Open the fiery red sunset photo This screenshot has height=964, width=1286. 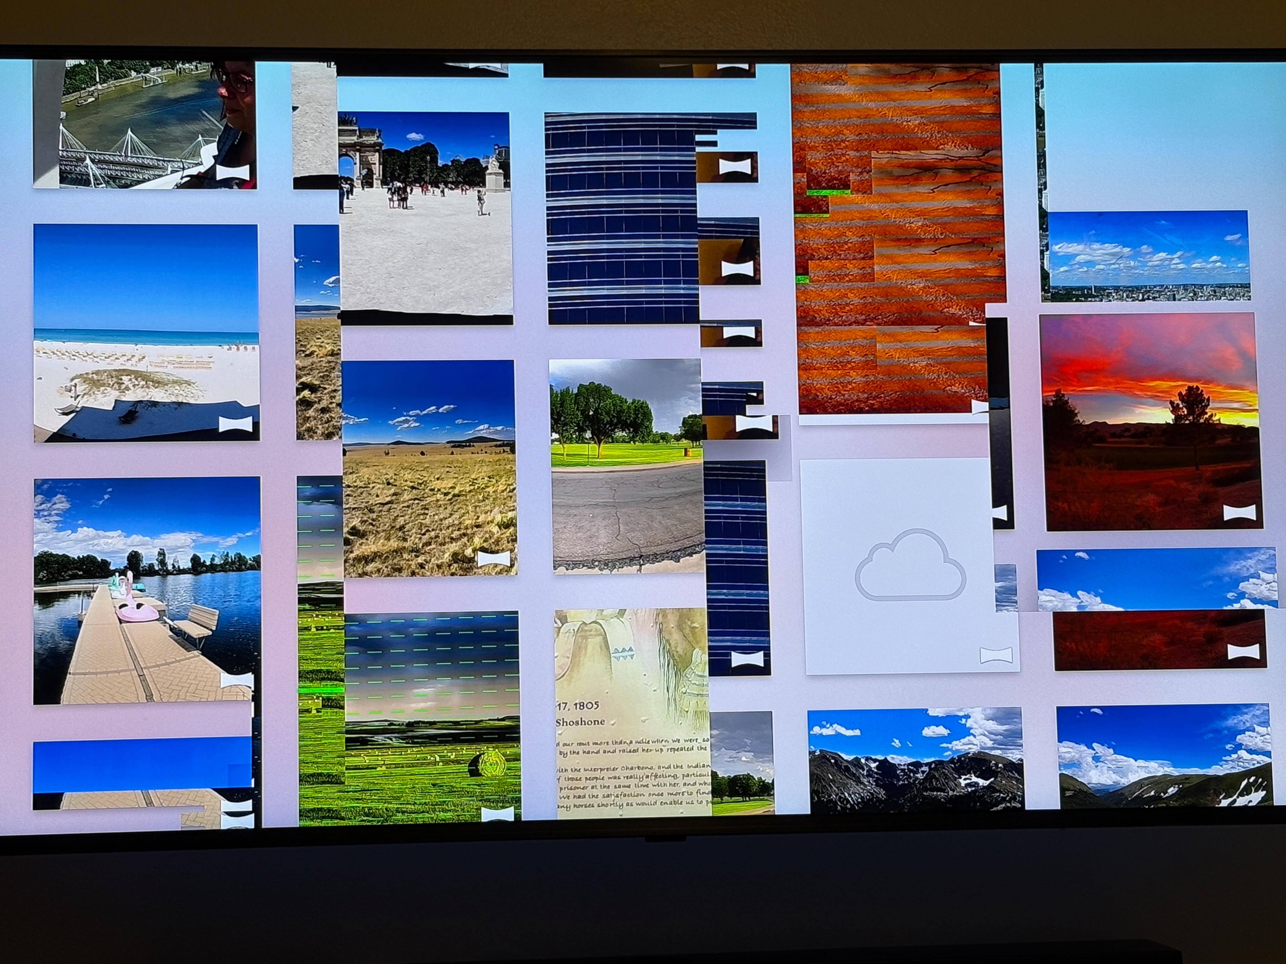[x=1151, y=421]
